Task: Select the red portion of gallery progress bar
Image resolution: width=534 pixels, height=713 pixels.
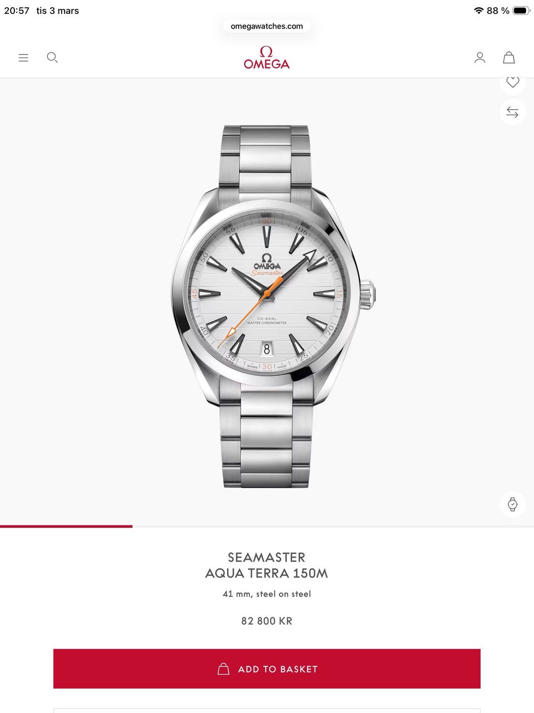Action: [x=66, y=526]
